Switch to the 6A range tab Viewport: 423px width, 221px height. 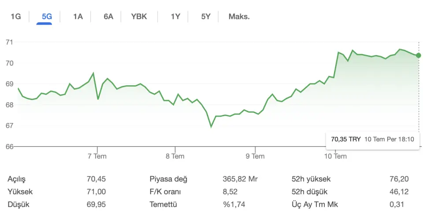coord(108,17)
